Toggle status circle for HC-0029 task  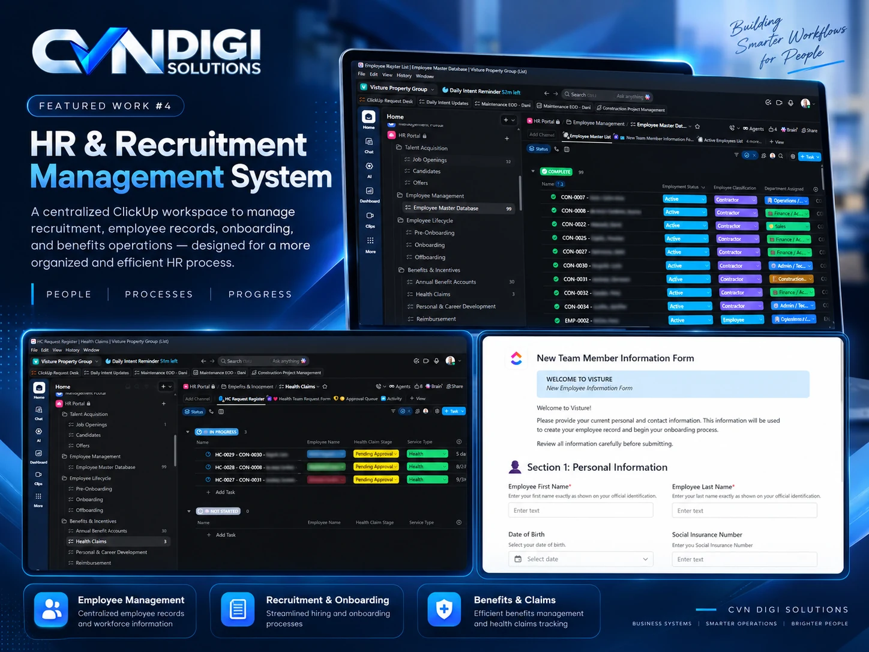[208, 454]
